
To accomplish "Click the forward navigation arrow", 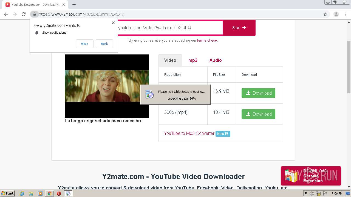I will click(x=15, y=14).
